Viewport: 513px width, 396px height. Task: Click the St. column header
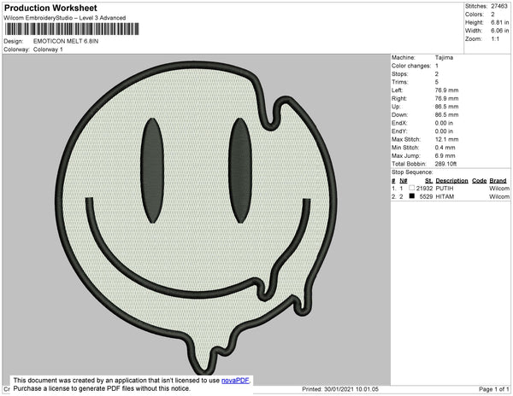coord(428,181)
